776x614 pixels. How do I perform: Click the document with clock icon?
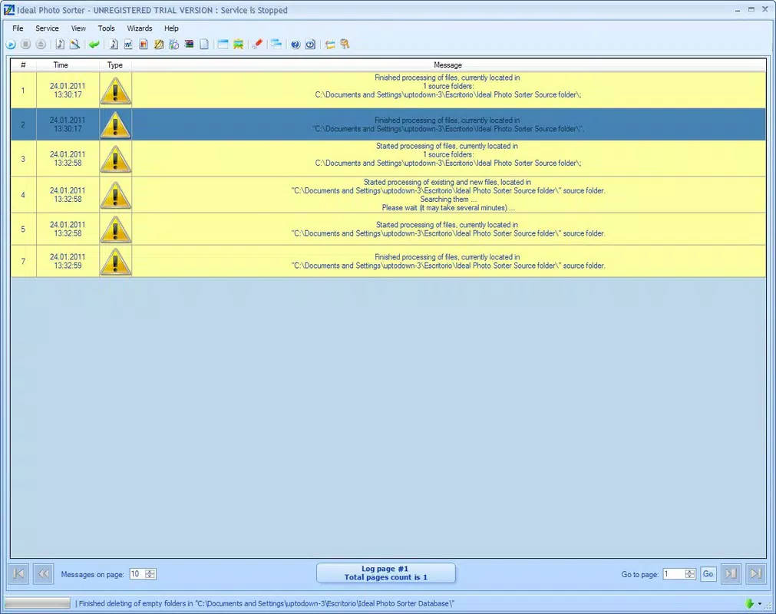click(173, 45)
